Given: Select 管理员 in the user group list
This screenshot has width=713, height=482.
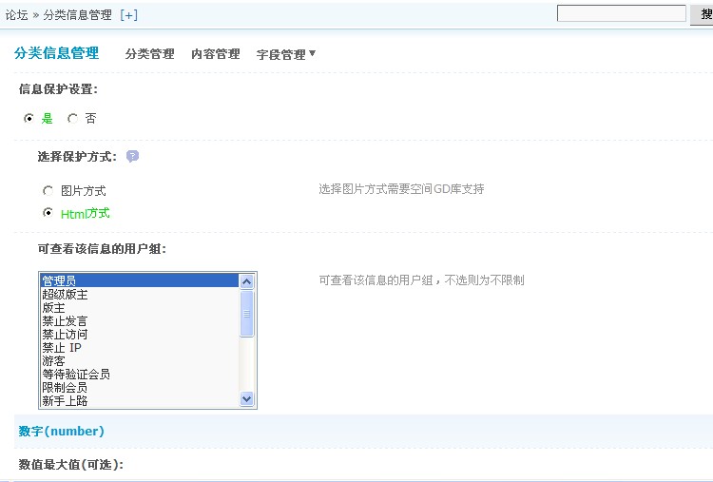Looking at the screenshot, I should coord(140,280).
